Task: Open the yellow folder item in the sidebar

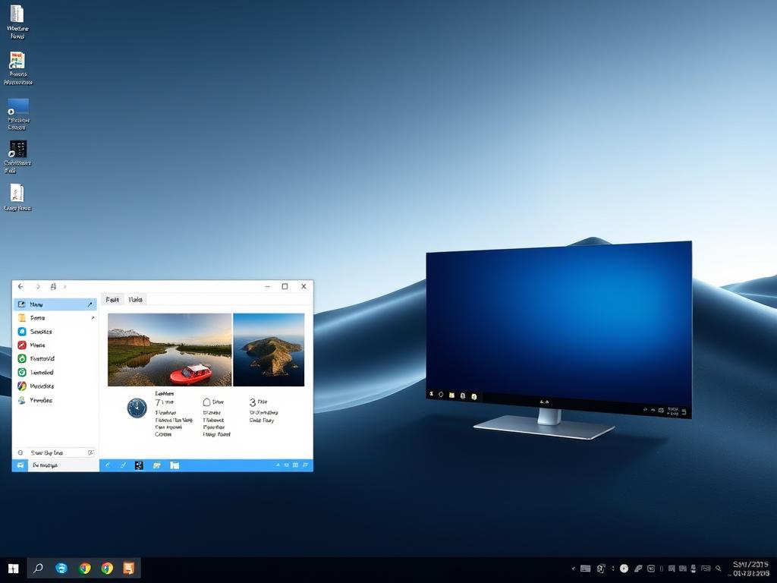Action: [55, 318]
